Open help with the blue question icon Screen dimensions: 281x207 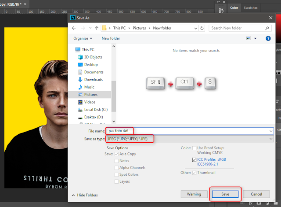pyautogui.click(x=268, y=38)
